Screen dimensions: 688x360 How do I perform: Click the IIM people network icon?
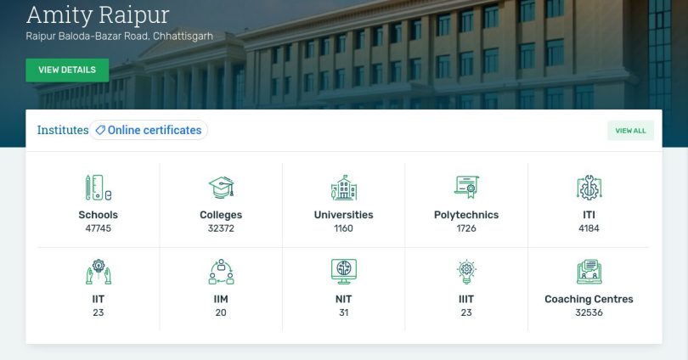click(x=221, y=272)
